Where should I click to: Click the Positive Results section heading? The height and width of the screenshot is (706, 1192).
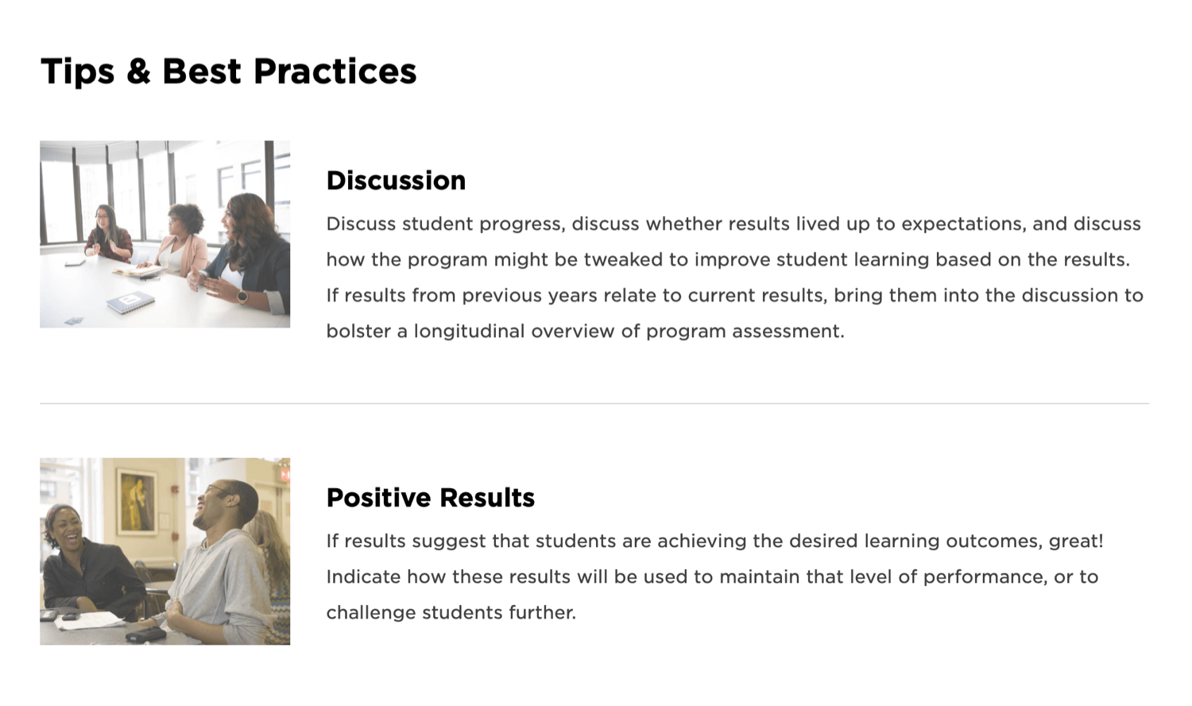430,498
